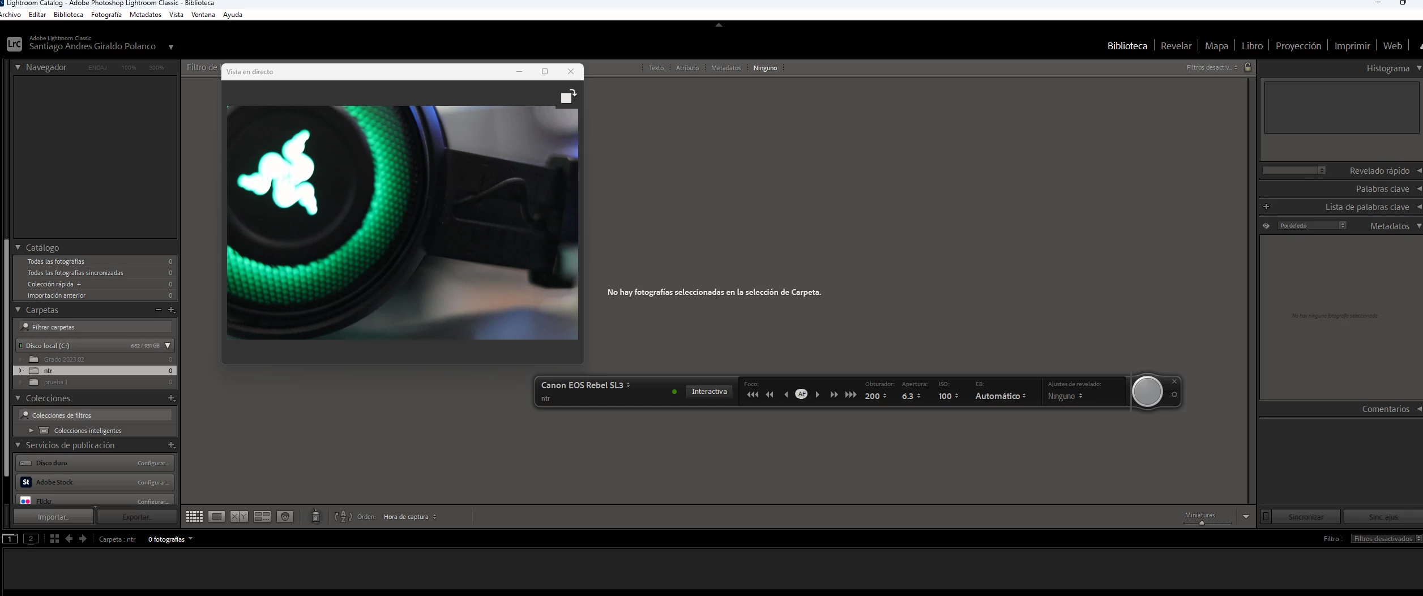The image size is (1423, 596).
Task: Switch to Grid view in the toolbar
Action: coord(194,516)
